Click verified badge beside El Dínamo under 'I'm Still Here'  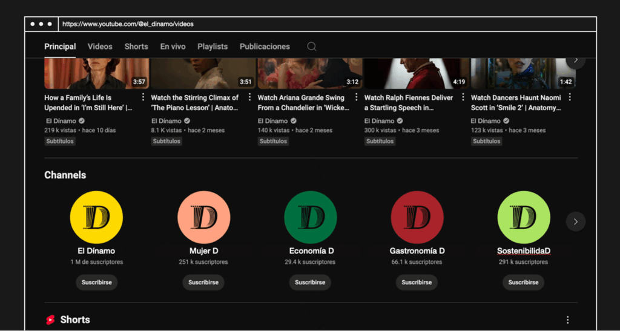coord(82,121)
